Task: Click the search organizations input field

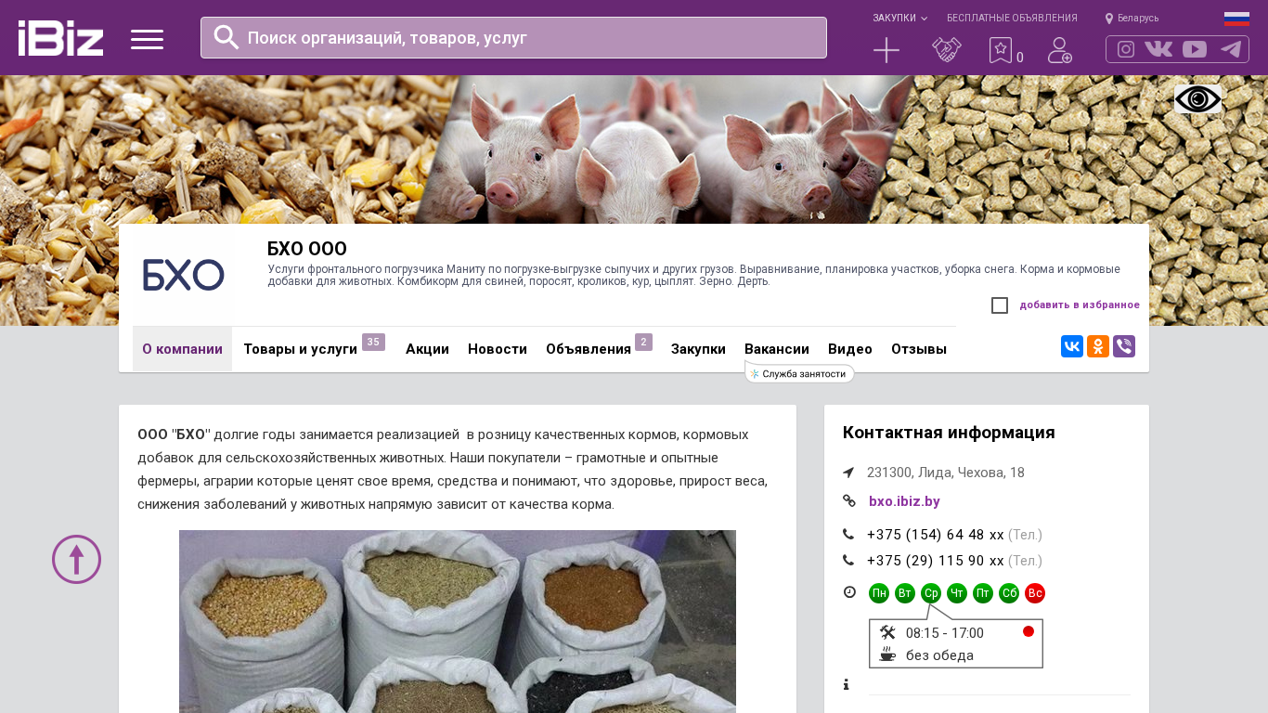Action: 513,38
